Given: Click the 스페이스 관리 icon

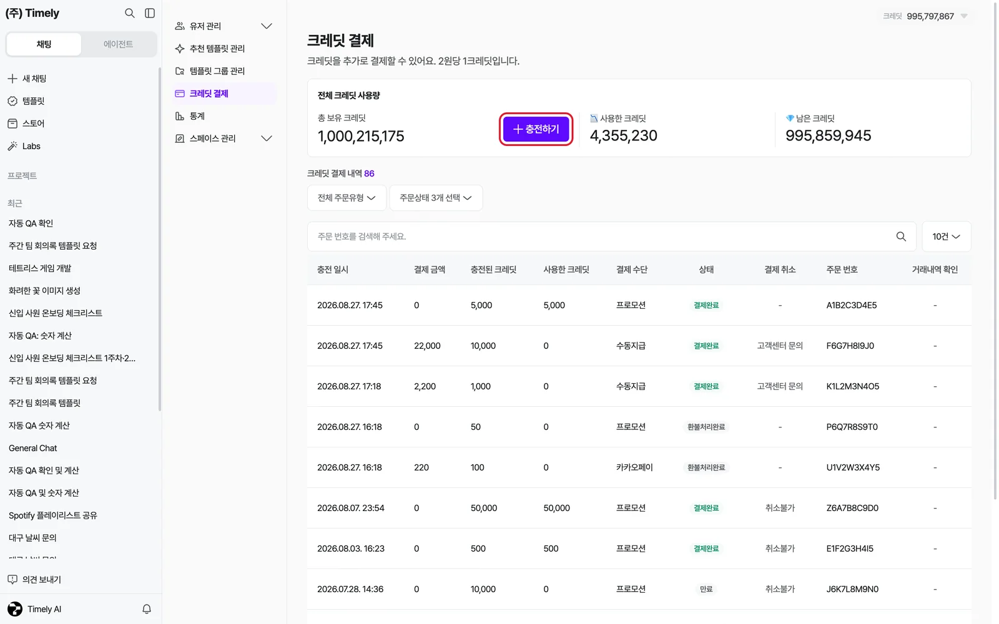Looking at the screenshot, I should point(180,139).
